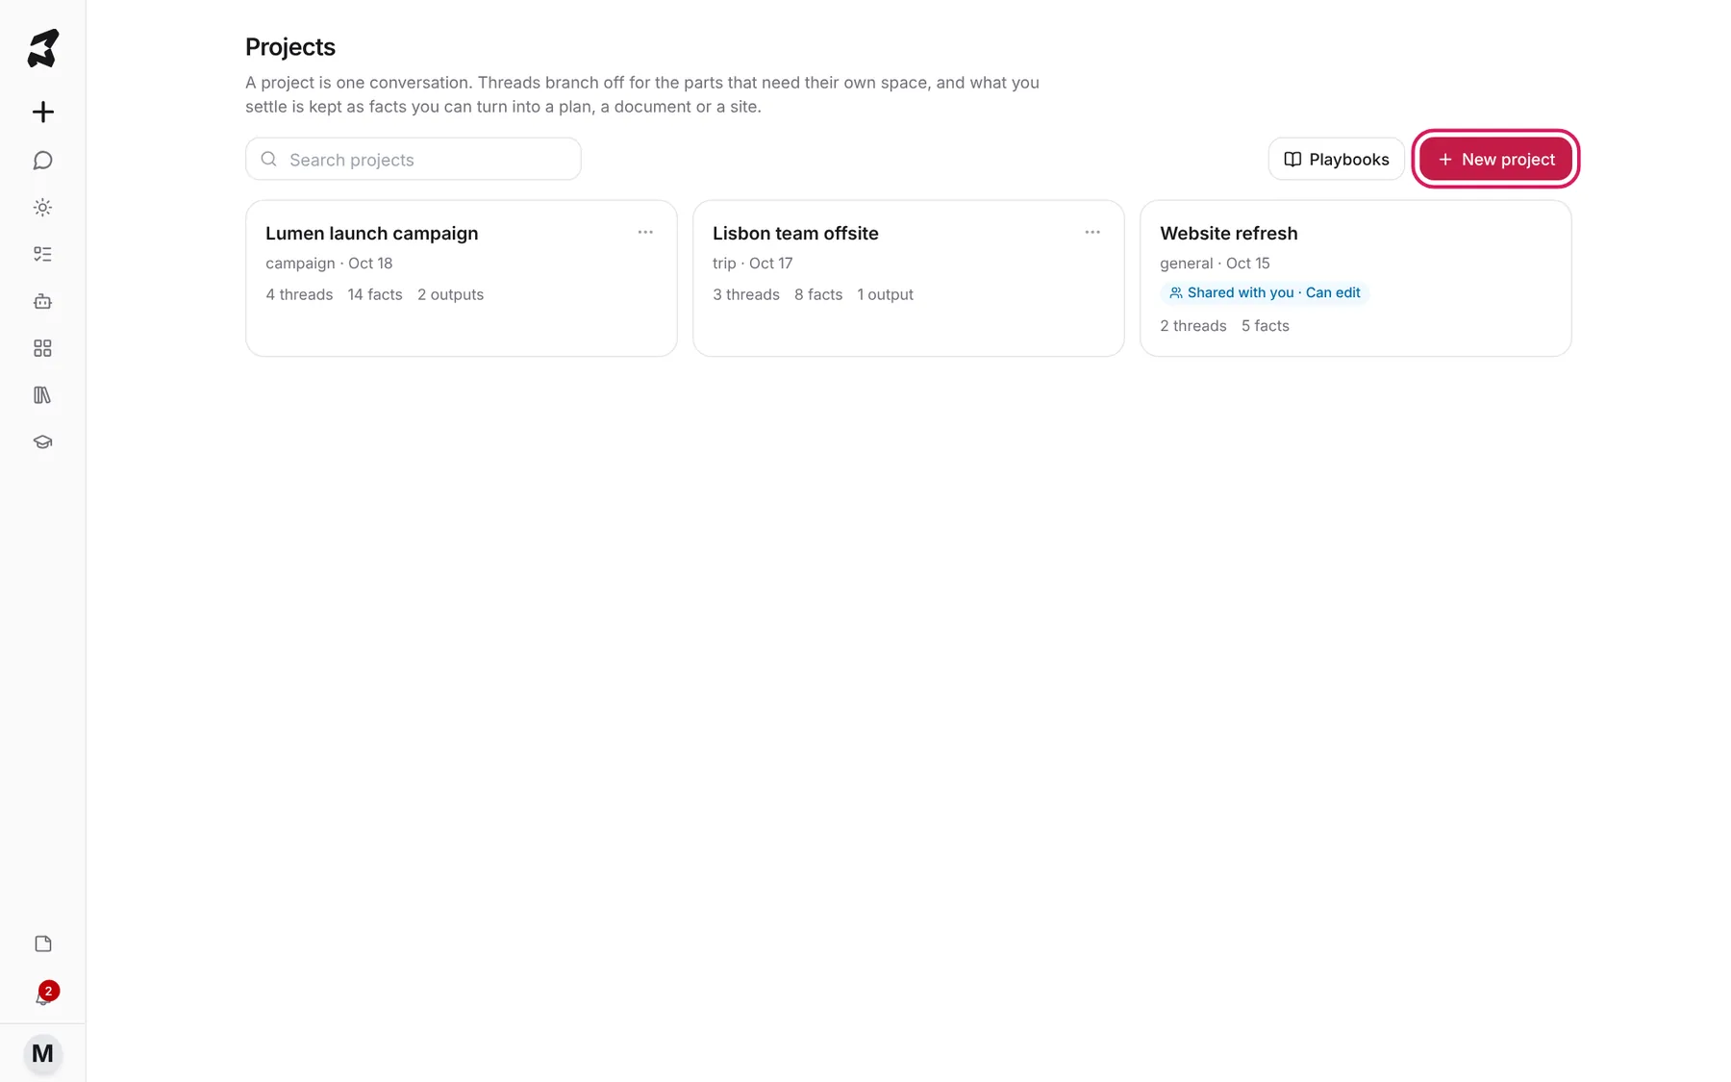
Task: Focus the Search projects field
Action: click(414, 159)
